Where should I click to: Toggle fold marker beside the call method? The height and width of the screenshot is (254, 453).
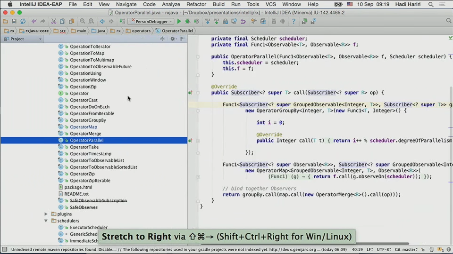pyautogui.click(x=198, y=93)
